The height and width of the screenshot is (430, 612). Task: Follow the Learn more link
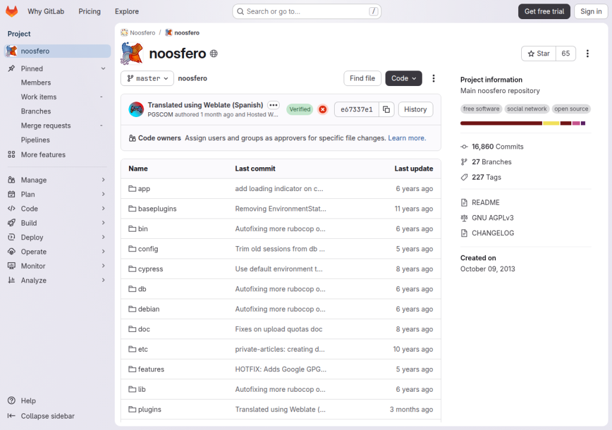click(406, 138)
